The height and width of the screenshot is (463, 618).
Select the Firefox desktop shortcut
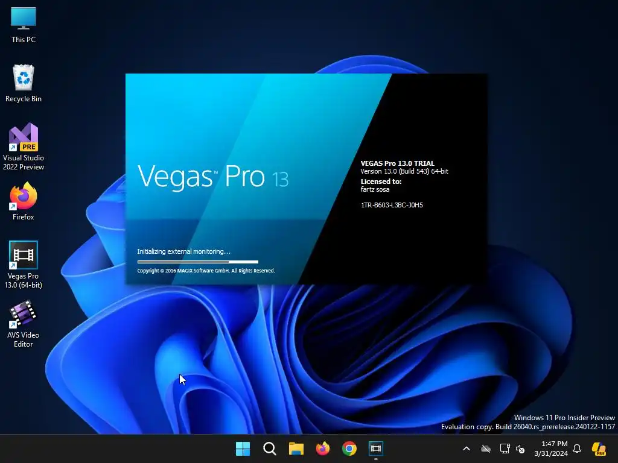[24, 201]
